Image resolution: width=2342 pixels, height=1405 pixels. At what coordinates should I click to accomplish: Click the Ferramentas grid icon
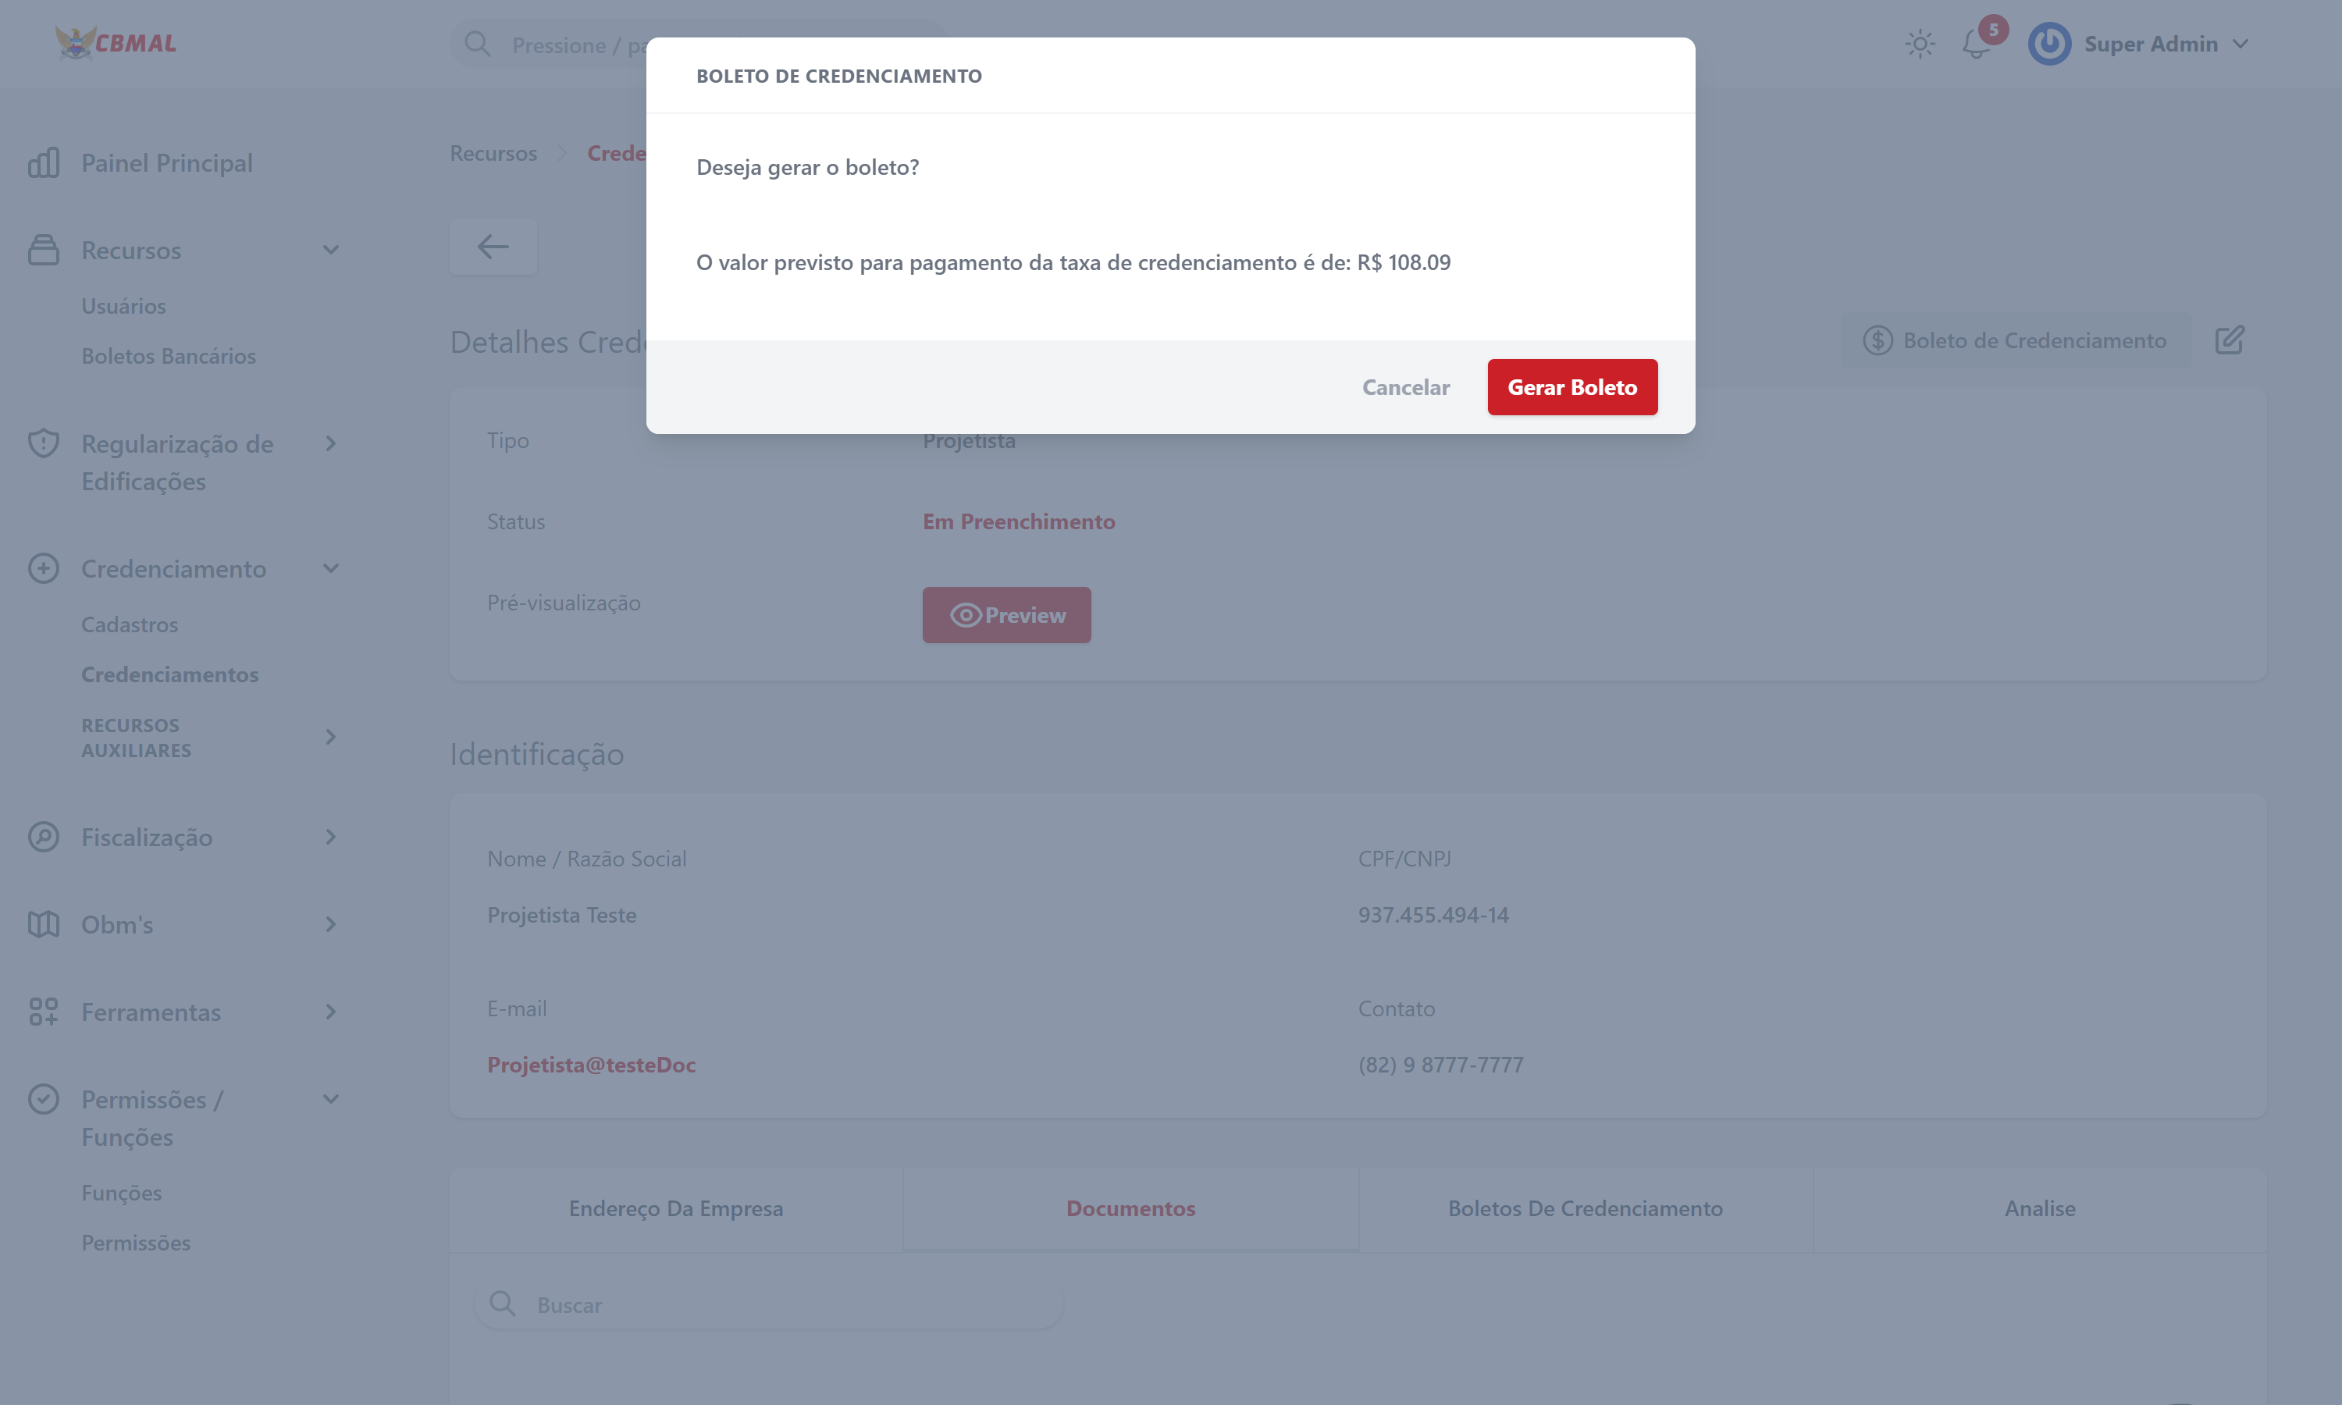click(44, 1012)
